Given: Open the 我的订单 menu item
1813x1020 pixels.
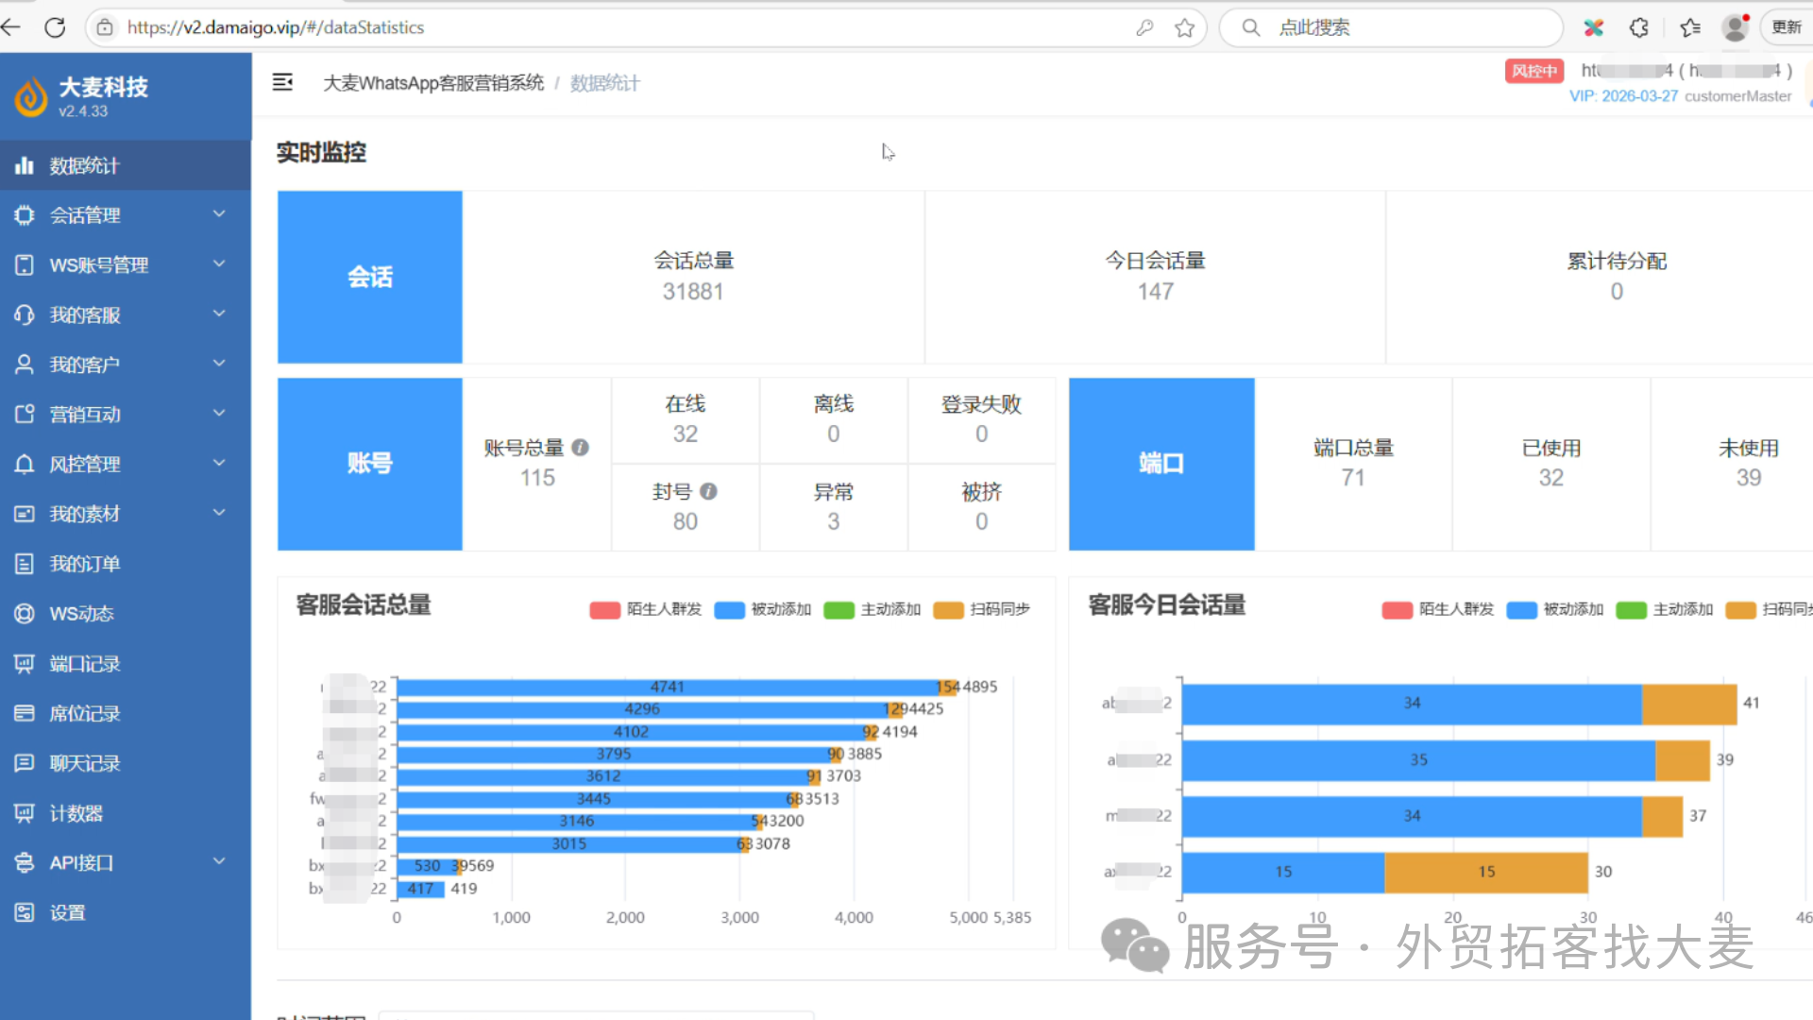Looking at the screenshot, I should pyautogui.click(x=126, y=564).
